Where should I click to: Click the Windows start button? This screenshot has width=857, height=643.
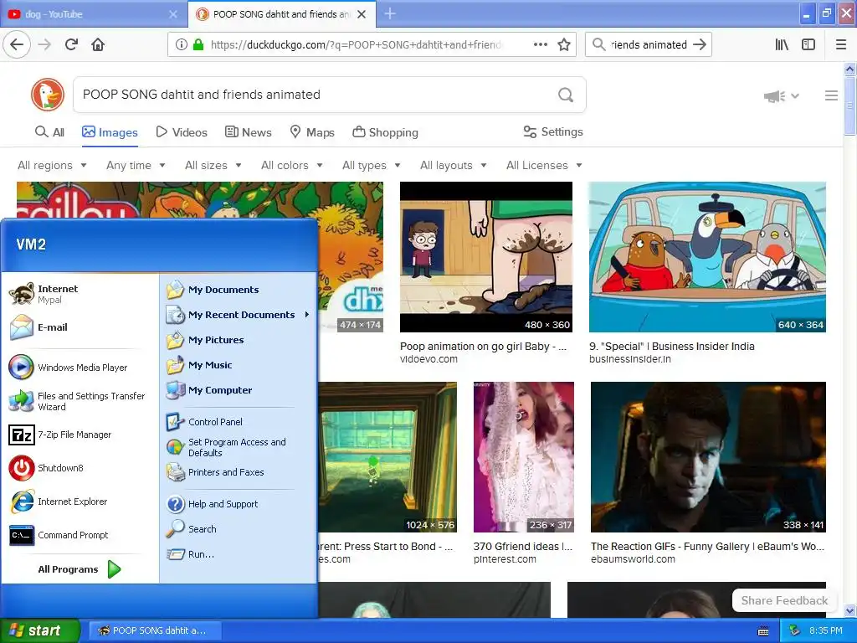click(39, 630)
